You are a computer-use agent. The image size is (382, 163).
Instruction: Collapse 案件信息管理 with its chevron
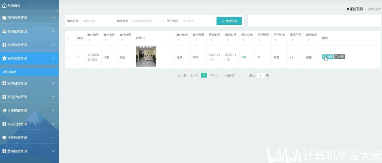click(x=54, y=58)
